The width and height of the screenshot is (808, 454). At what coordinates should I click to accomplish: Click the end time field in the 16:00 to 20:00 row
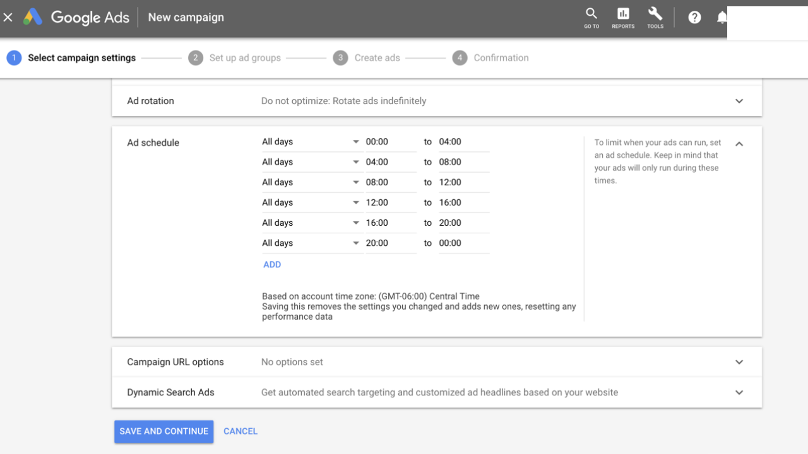click(x=464, y=223)
